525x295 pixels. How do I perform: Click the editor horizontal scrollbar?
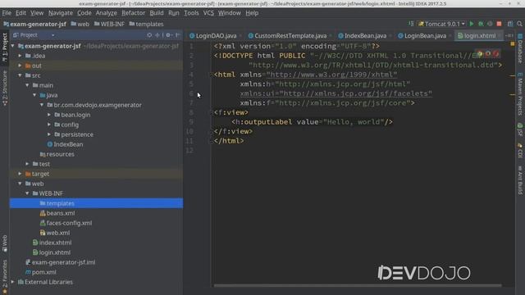[358, 286]
